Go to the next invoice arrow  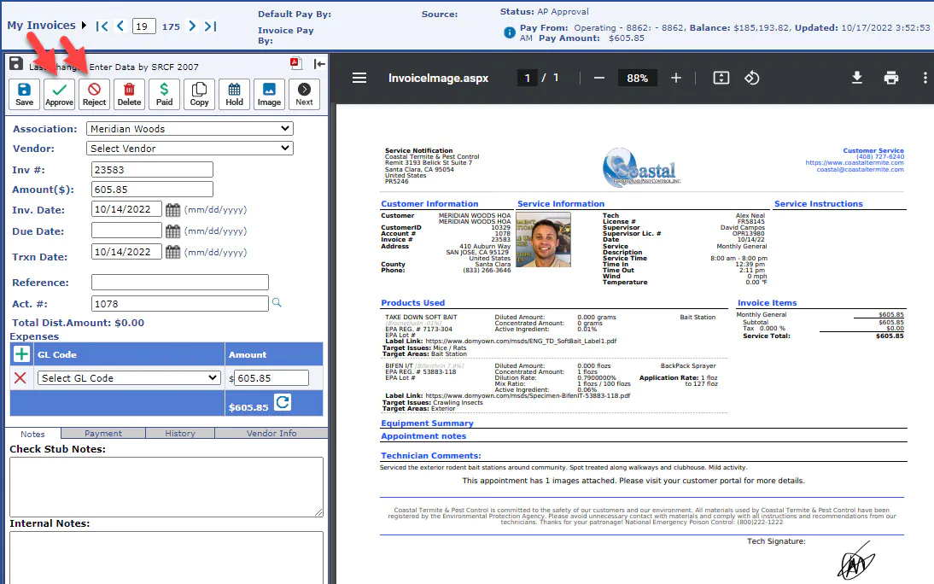coord(192,26)
